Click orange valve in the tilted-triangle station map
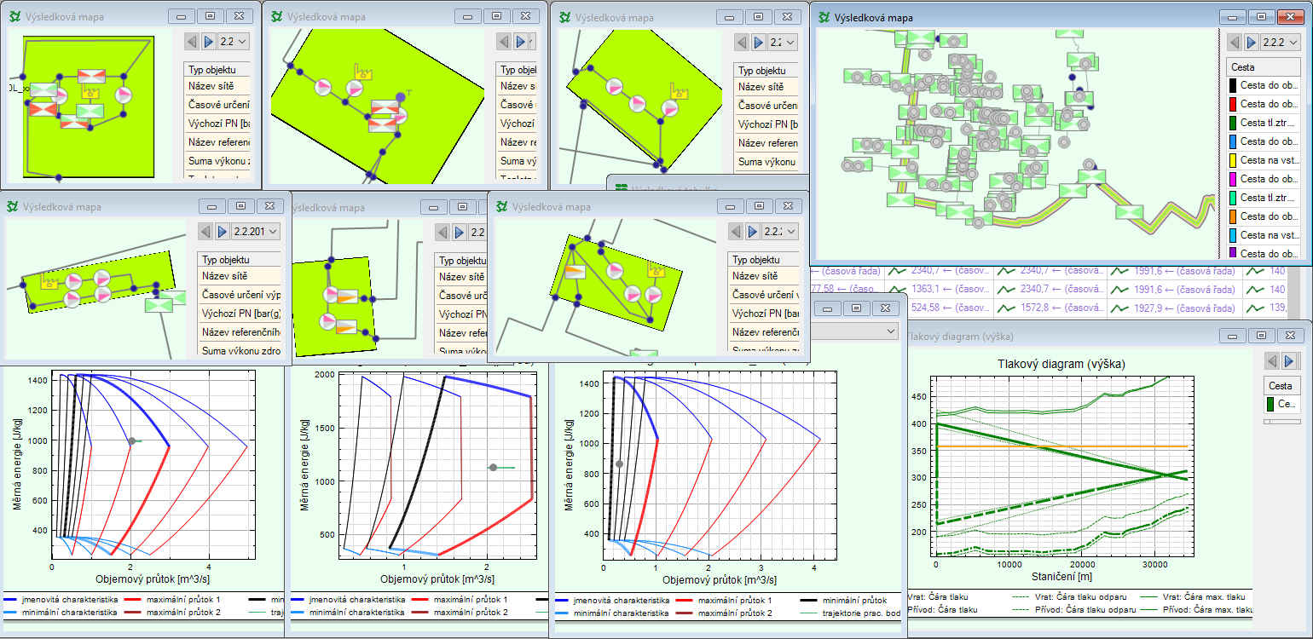The height and width of the screenshot is (639, 1313). [x=576, y=271]
